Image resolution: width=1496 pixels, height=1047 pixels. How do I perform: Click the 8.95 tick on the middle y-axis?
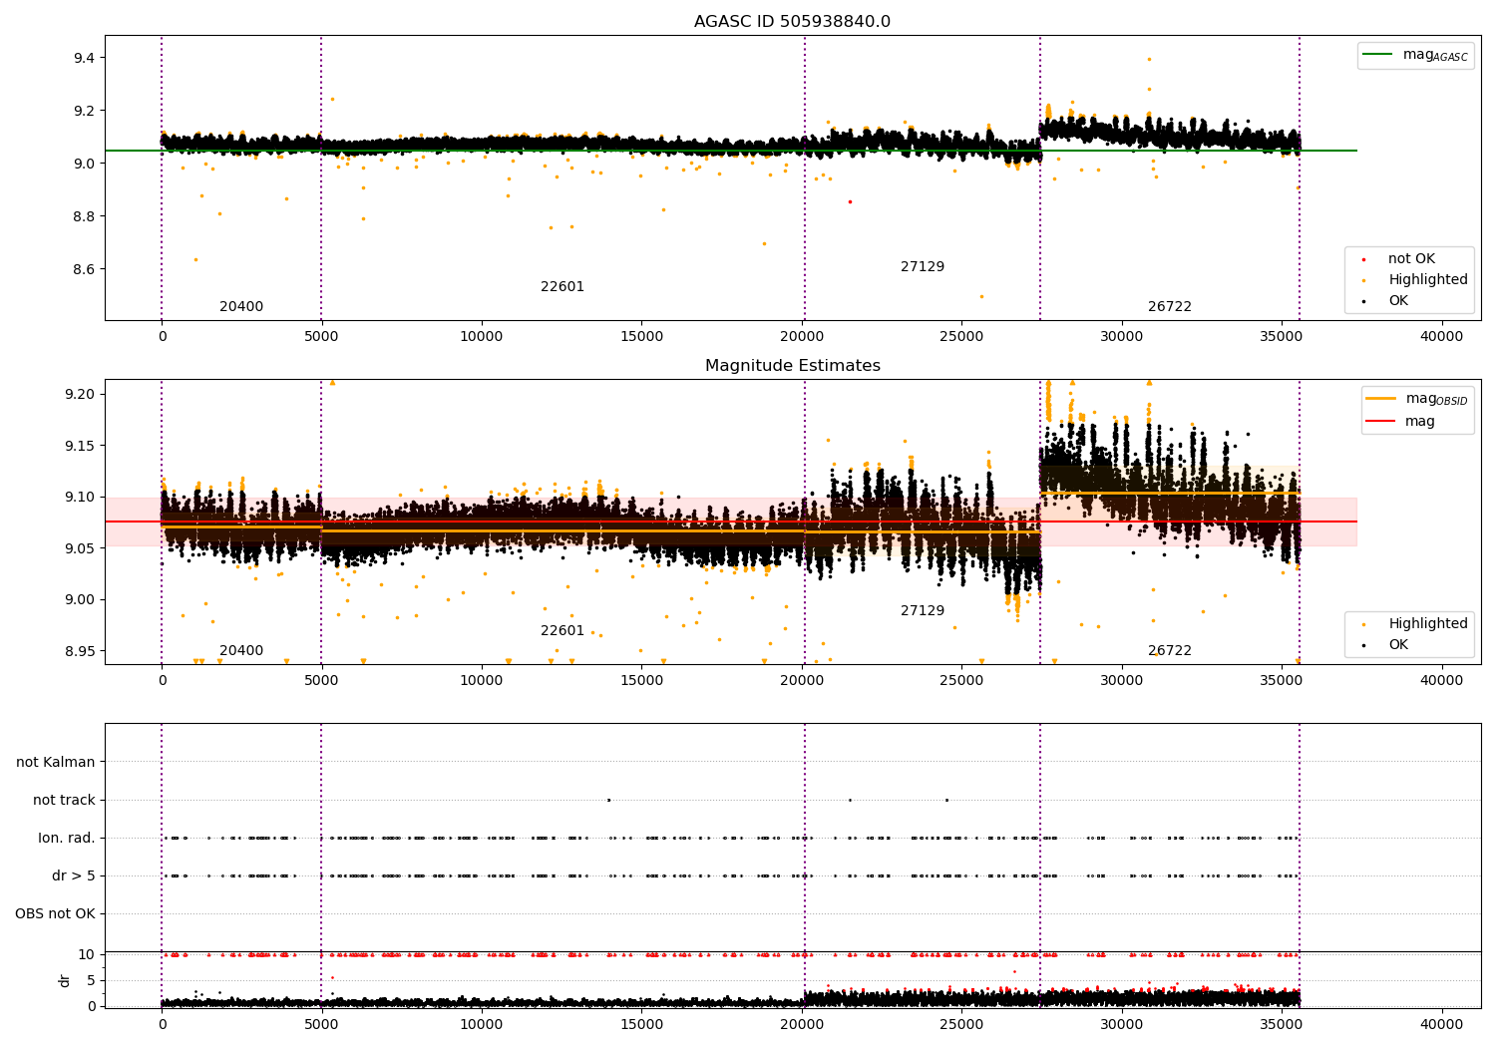(80, 651)
